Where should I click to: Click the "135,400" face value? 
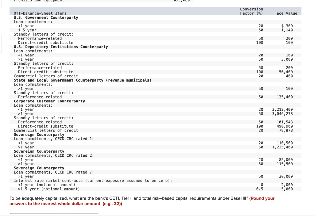(x=285, y=97)
